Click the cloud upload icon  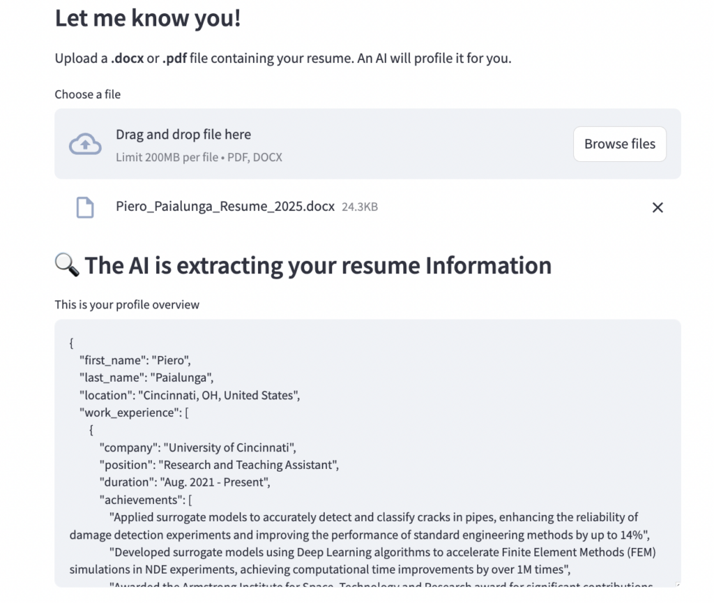point(85,144)
